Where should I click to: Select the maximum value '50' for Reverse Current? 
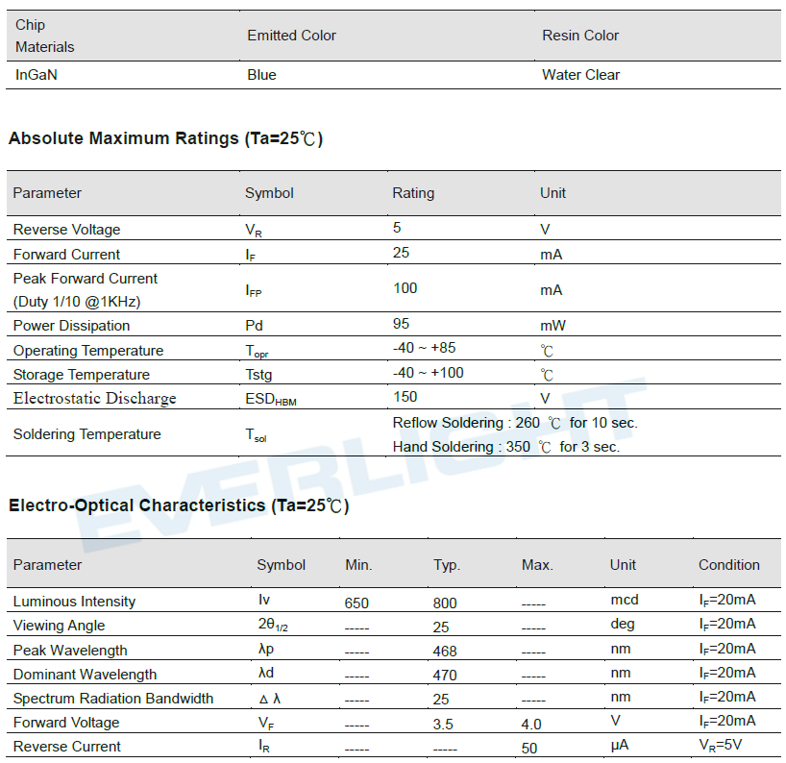528,749
